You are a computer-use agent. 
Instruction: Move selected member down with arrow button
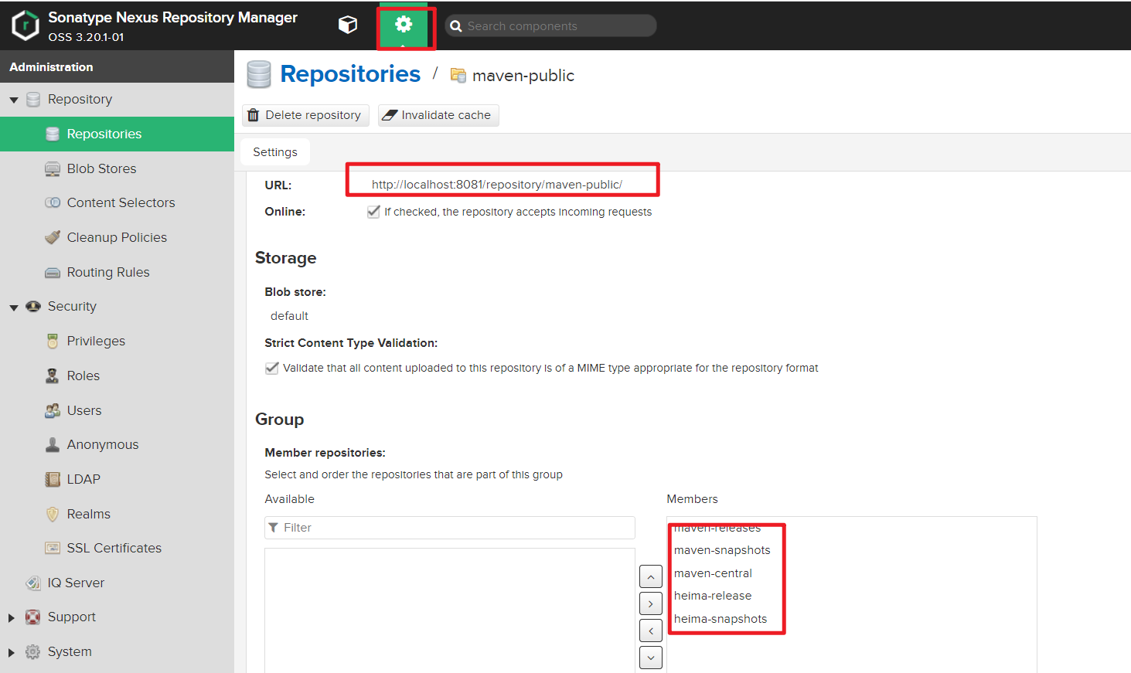click(651, 658)
